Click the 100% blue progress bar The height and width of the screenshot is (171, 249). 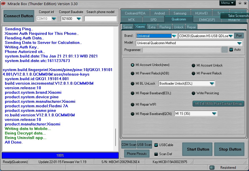60,155
